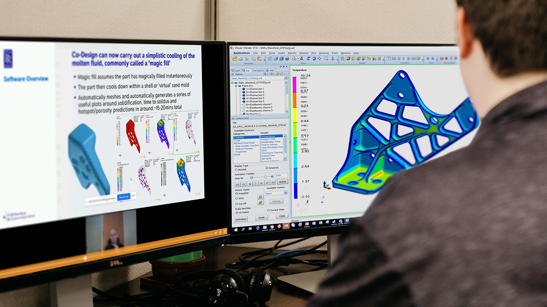The width and height of the screenshot is (547, 307).
Task: Click the Update button
Action: (282, 181)
